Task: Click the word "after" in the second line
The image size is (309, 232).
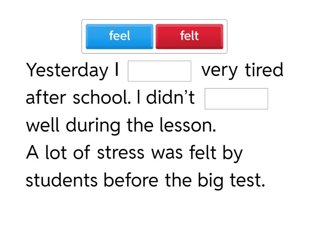Action: tap(46, 97)
